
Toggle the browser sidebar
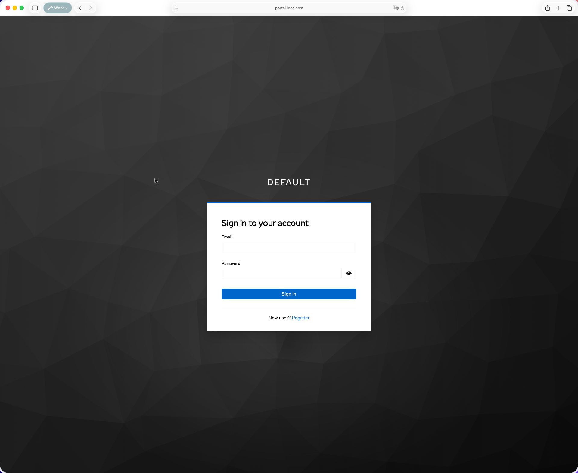[x=35, y=8]
